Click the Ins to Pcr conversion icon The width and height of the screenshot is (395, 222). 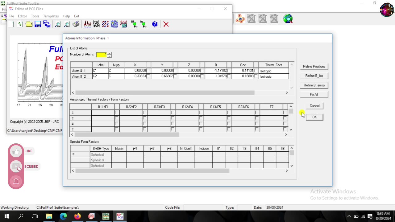(x=143, y=24)
